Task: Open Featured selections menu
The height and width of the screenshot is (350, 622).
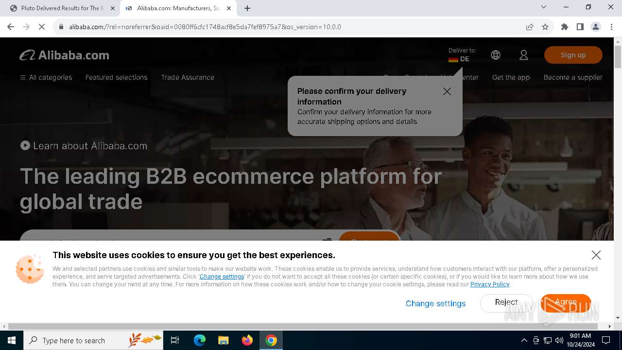Action: (x=116, y=77)
